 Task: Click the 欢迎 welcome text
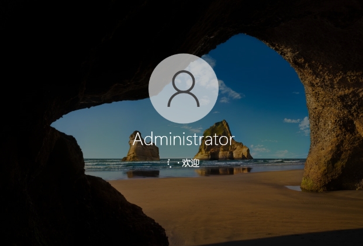pos(191,163)
